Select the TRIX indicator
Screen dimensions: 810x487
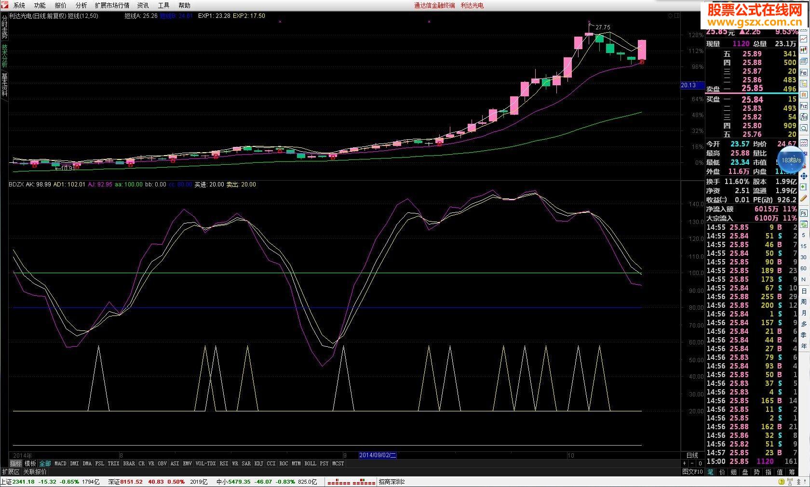pos(113,463)
